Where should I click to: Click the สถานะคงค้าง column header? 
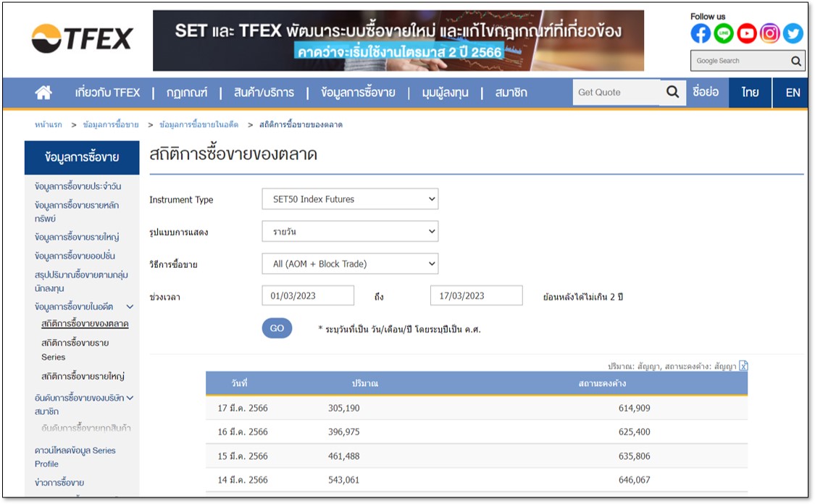coord(602,384)
